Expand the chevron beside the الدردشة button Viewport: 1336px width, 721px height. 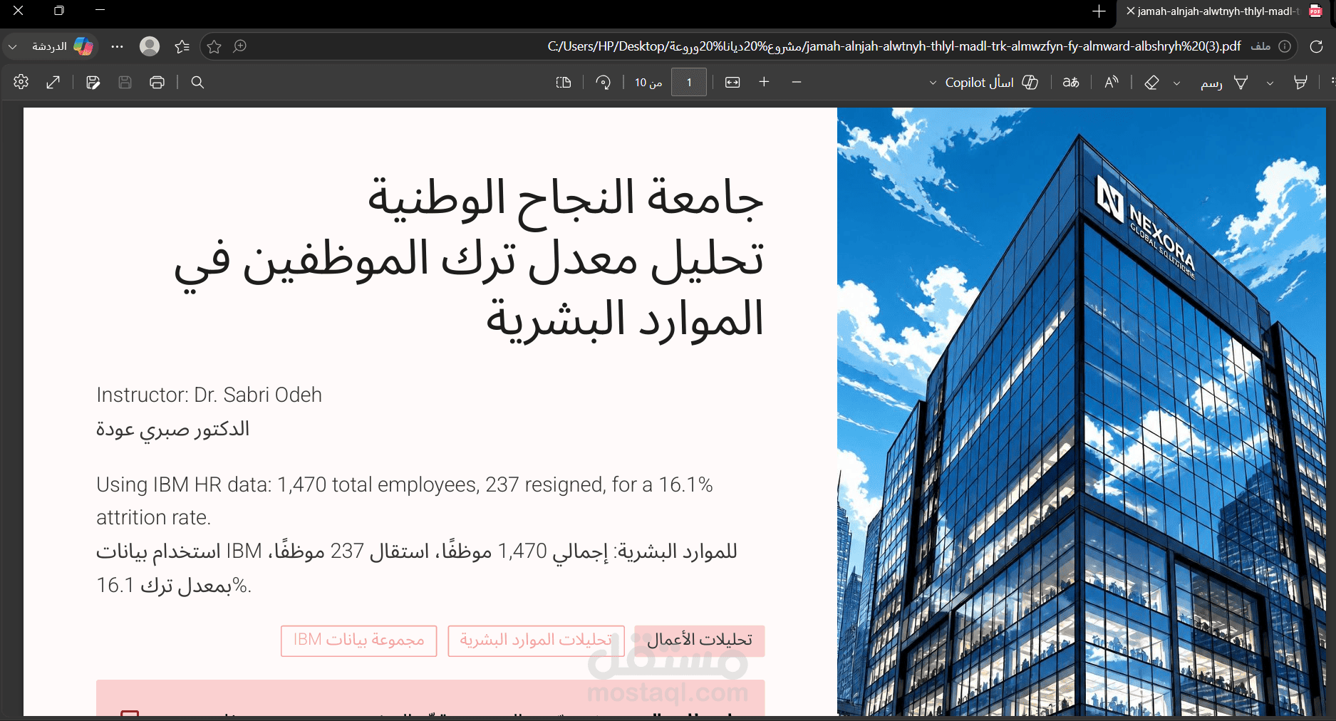pyautogui.click(x=12, y=47)
